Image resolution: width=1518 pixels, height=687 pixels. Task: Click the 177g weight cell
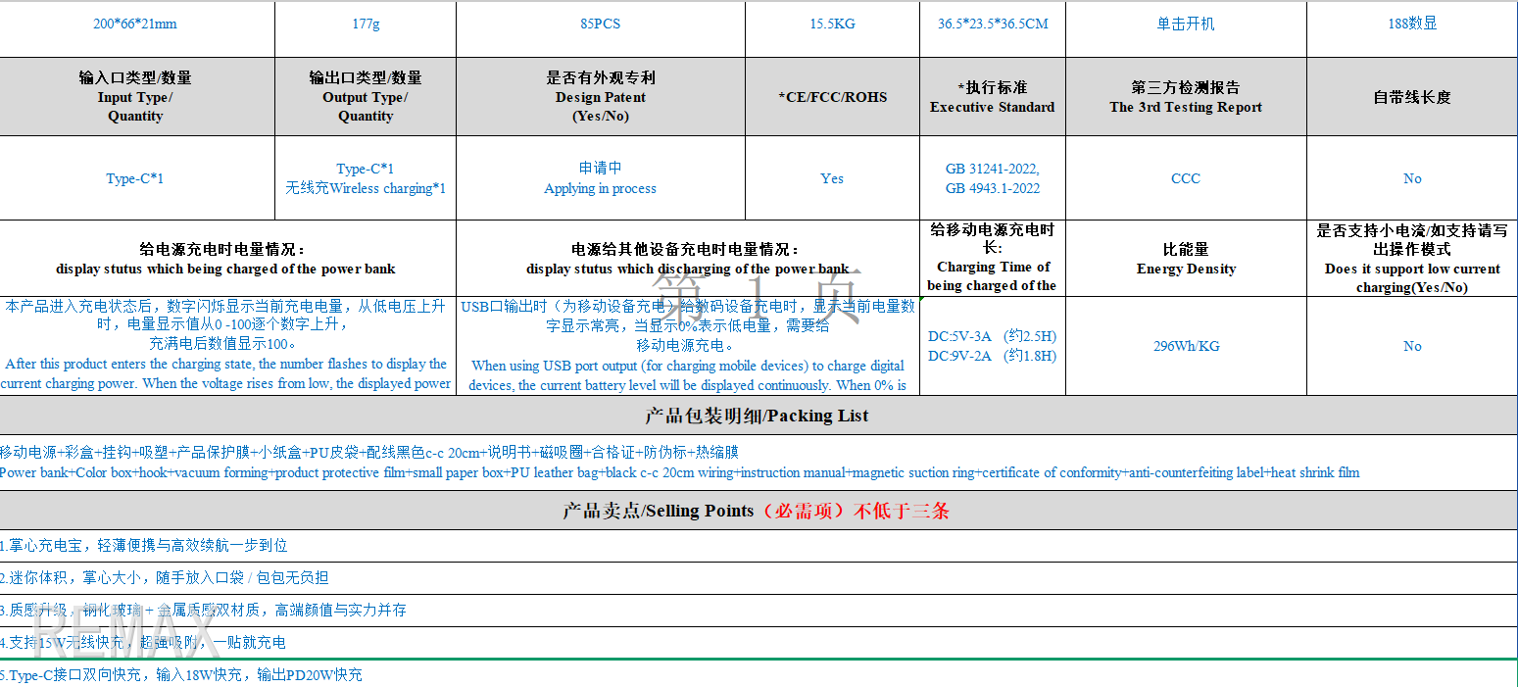coord(366,25)
